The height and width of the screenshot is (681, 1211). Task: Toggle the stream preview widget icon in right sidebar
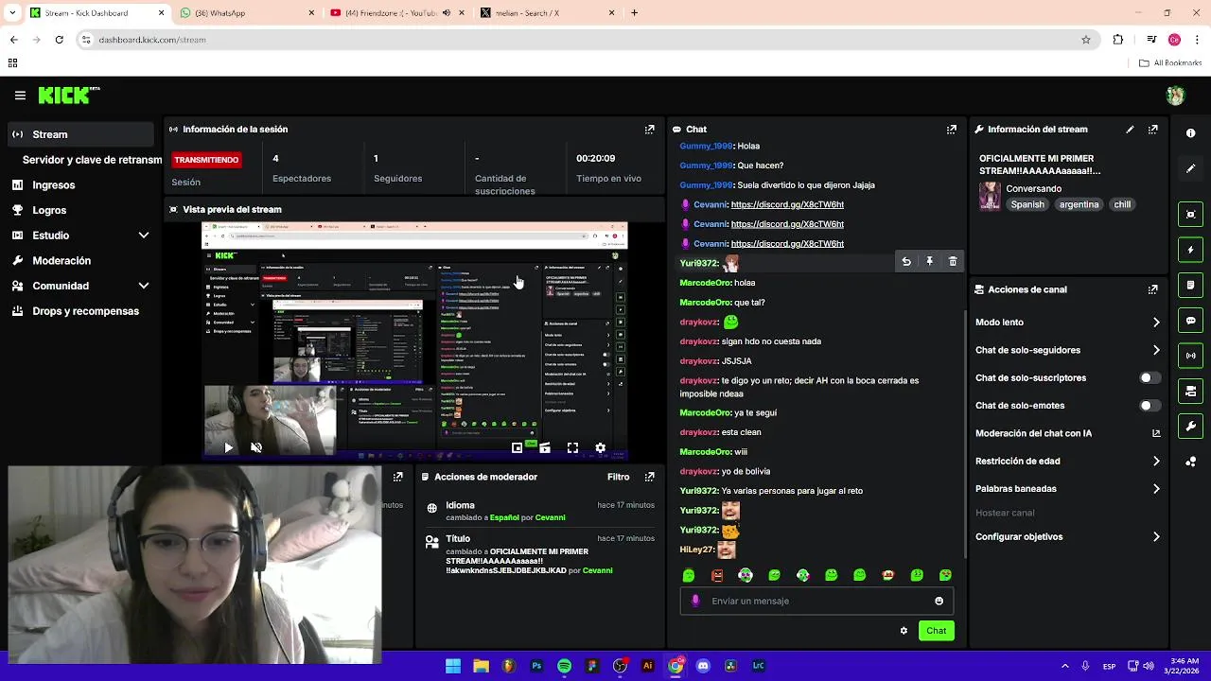tap(1190, 215)
